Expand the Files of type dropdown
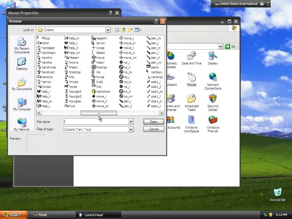This screenshot has height=219, width=292. pyautogui.click(x=131, y=129)
